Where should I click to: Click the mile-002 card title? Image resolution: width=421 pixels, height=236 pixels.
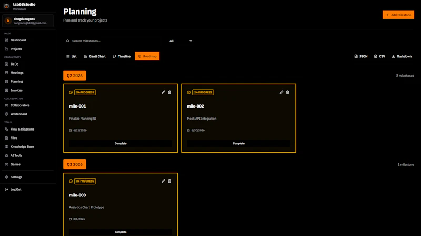click(195, 106)
